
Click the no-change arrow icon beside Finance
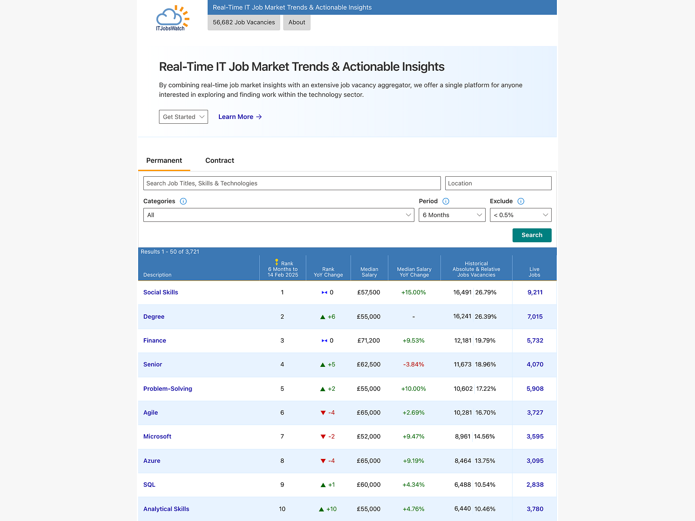click(324, 340)
